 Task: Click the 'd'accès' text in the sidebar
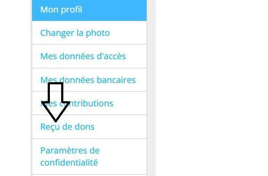[x=112, y=56]
